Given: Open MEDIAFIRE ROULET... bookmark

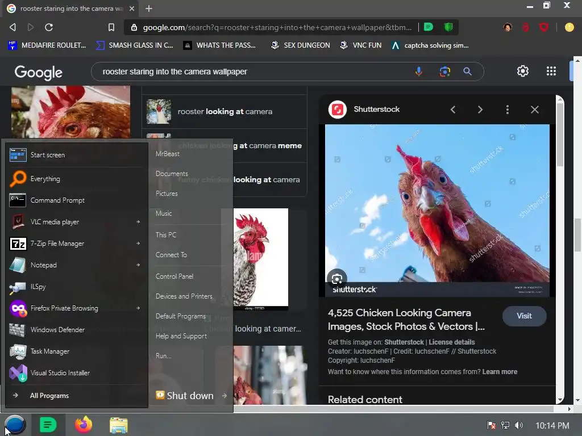Looking at the screenshot, I should [x=47, y=45].
